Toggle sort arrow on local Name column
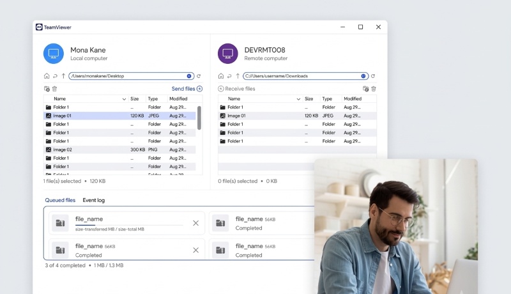 click(x=124, y=99)
